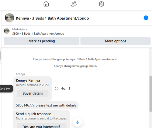Open the $800 3 Beds listing link
This screenshot has height=128, width=152.
pos(38,34)
